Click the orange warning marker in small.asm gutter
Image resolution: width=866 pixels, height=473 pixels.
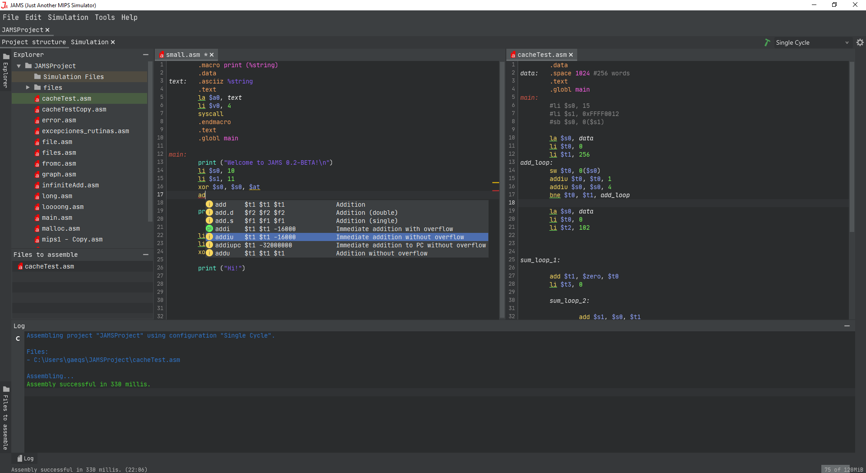(x=496, y=183)
